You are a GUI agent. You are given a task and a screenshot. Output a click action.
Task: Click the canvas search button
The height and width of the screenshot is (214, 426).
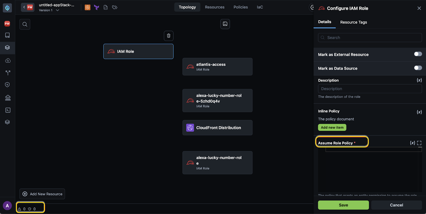pyautogui.click(x=25, y=24)
